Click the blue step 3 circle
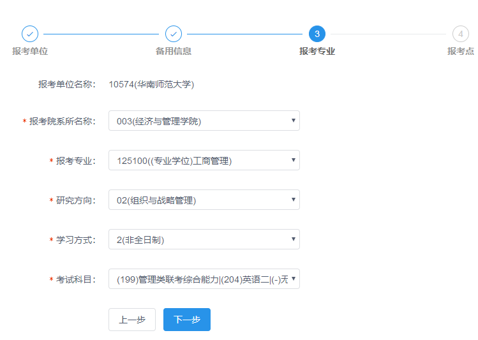478x340 pixels. coord(317,34)
